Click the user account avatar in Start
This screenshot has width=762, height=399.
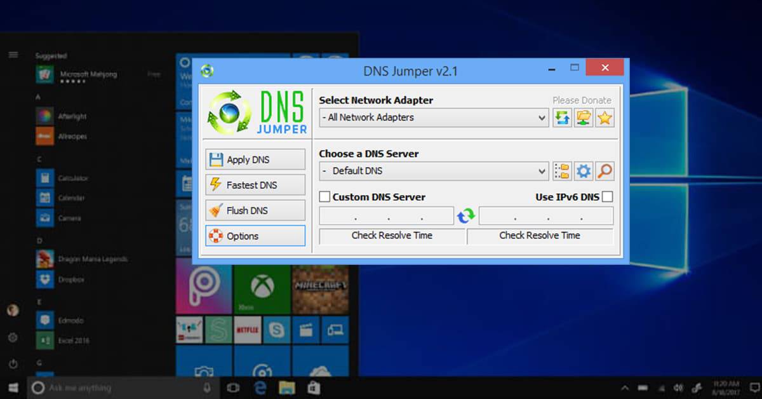13,310
